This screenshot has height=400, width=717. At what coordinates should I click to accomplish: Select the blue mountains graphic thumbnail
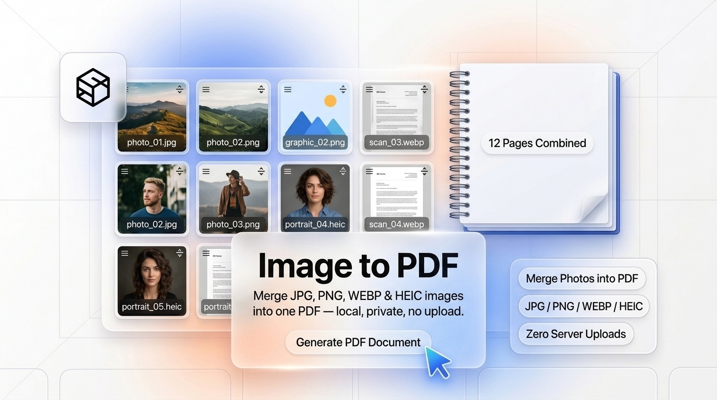tap(315, 117)
